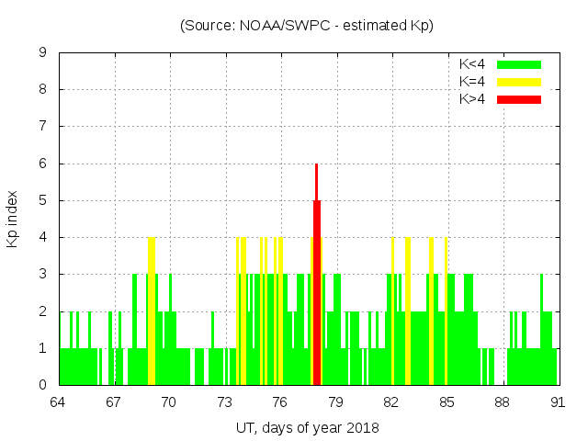Click the x-axis tick label 85

tap(447, 401)
